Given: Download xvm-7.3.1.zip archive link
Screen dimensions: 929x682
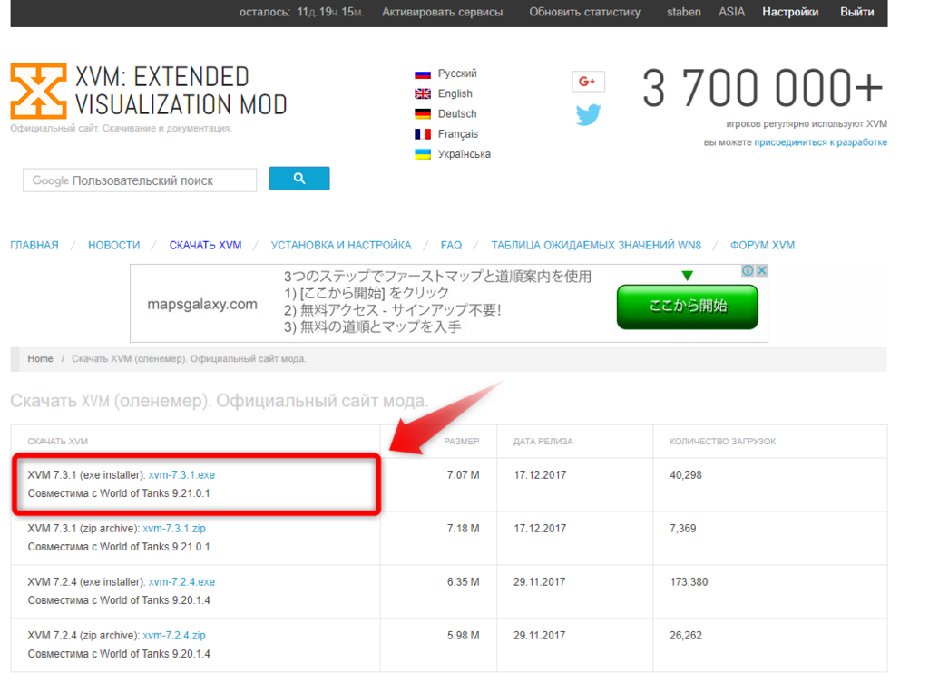Looking at the screenshot, I should coord(174,528).
